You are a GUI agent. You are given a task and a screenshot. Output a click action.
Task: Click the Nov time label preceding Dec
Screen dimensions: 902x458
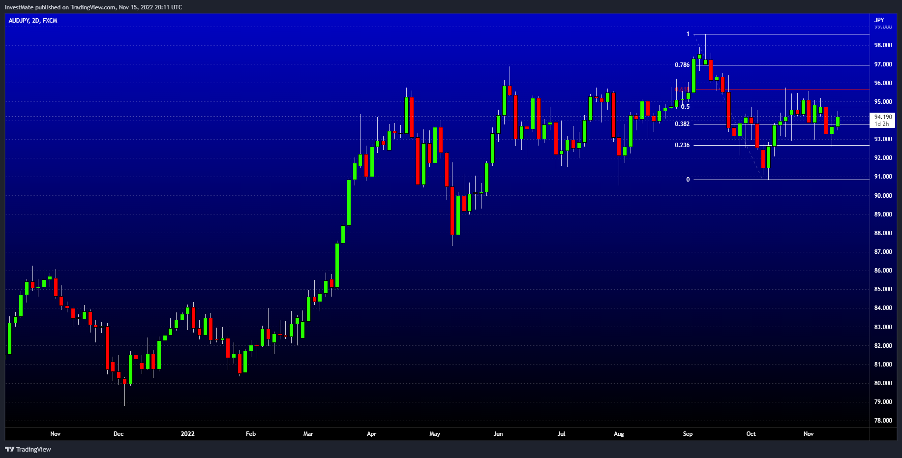(55, 434)
